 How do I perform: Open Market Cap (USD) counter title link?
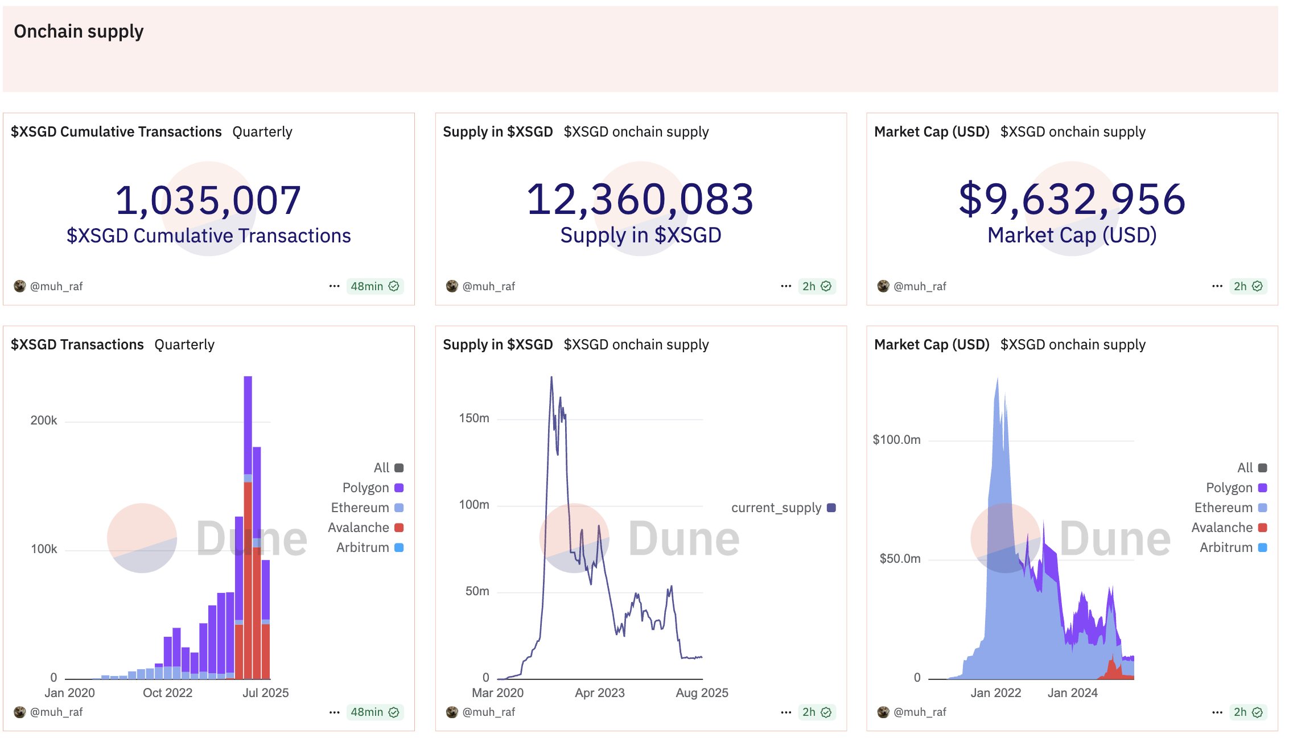932,132
